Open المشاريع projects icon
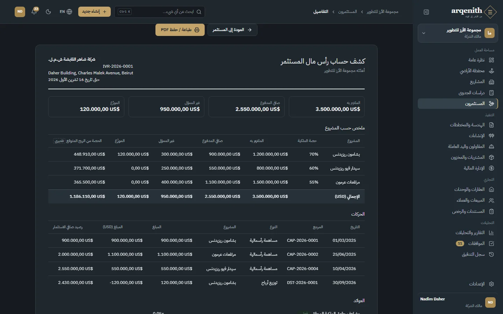Viewport: 503px width, 314px height. [x=491, y=82]
